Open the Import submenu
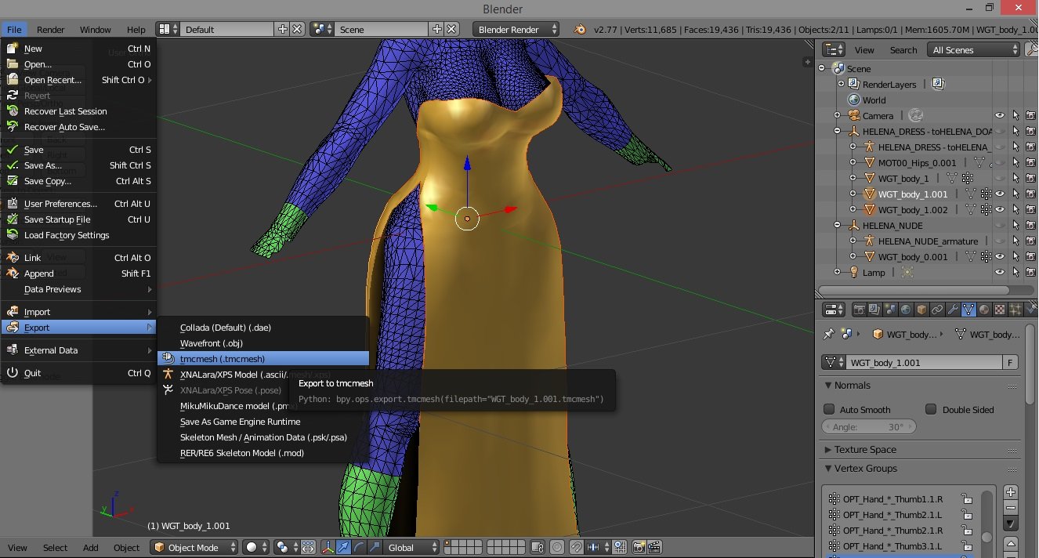Screen dimensions: 1039x558 tap(78, 312)
